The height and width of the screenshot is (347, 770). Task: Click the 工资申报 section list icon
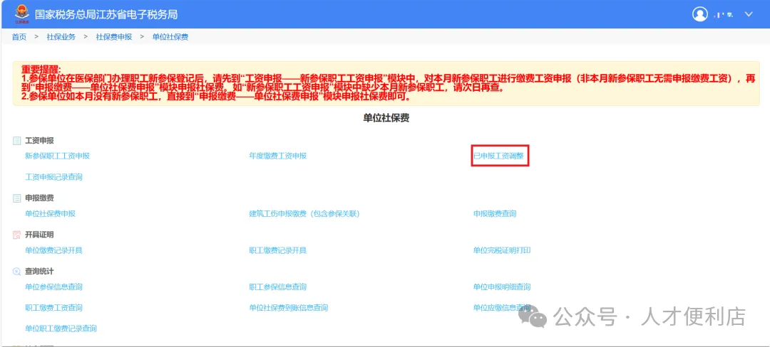[16, 141]
